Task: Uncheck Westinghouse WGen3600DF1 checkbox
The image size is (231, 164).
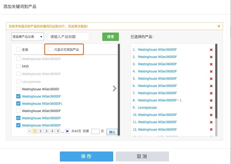Action: click(x=18, y=103)
